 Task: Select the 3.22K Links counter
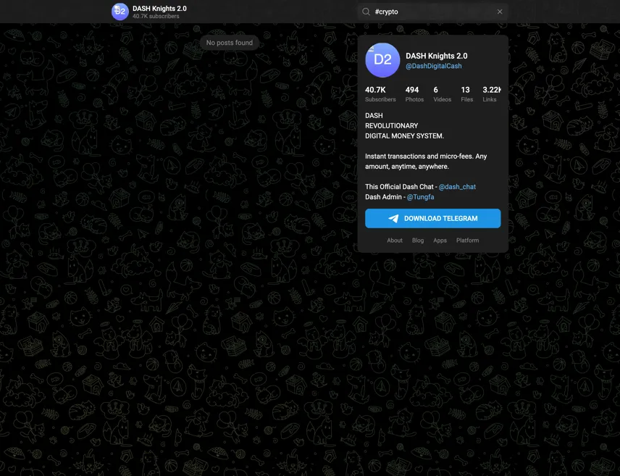(x=492, y=94)
